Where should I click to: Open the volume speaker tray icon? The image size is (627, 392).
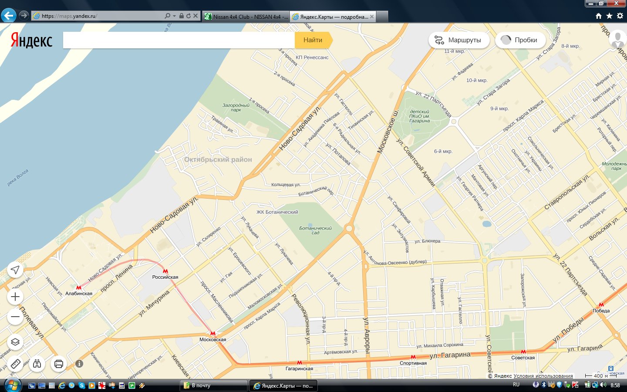(603, 385)
